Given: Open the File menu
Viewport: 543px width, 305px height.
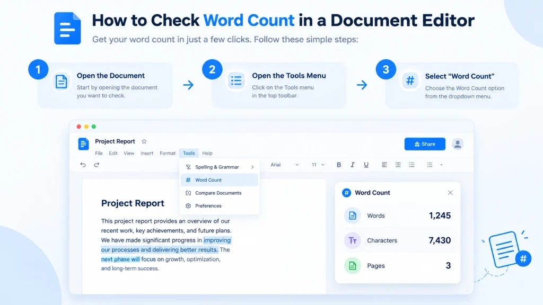Looking at the screenshot, I should pos(99,153).
